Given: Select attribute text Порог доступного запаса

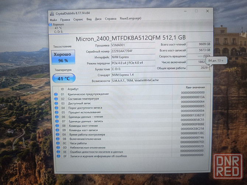Looking at the screenshot, I should [x=85, y=108].
